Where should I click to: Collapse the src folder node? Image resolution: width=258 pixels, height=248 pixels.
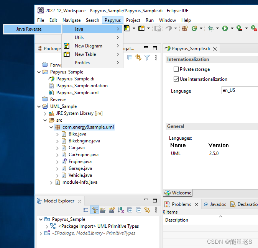coord(45,121)
